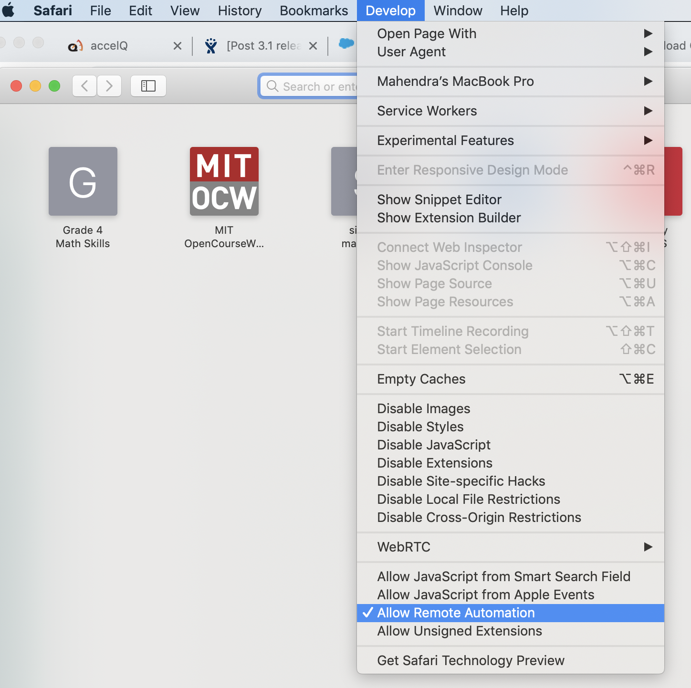Switch to the accelQ tab
This screenshot has width=691, height=688.
109,46
